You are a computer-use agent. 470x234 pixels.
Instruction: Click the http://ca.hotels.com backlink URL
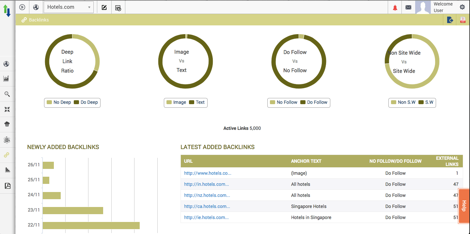207,206
